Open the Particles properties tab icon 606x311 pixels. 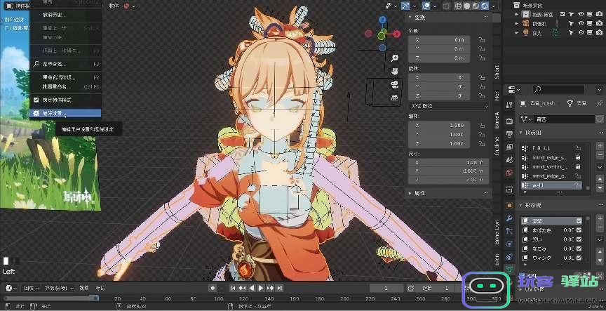pos(509,231)
